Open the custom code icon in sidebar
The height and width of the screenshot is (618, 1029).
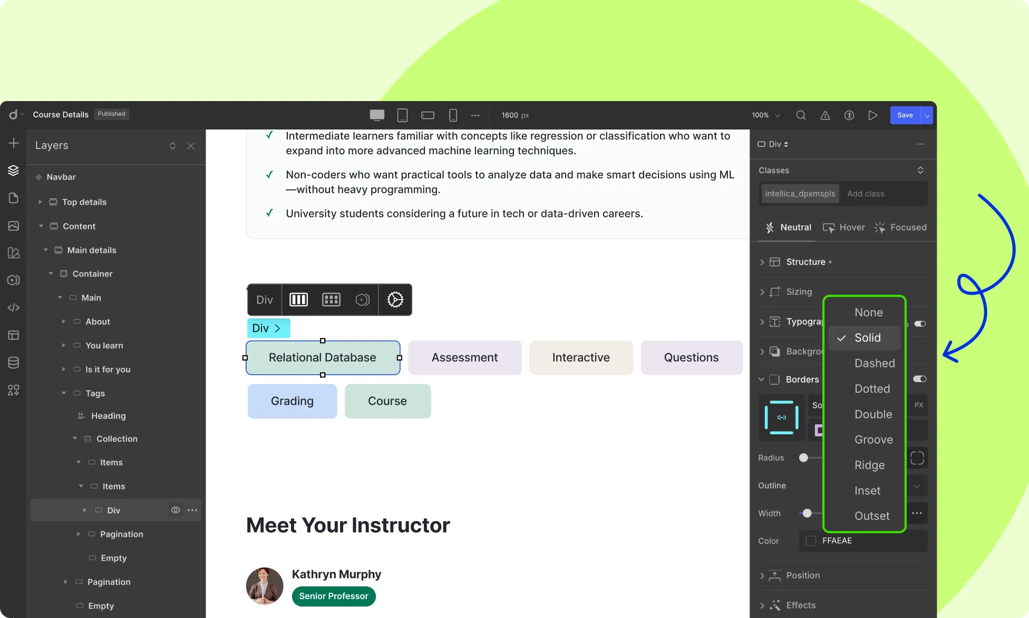click(14, 307)
